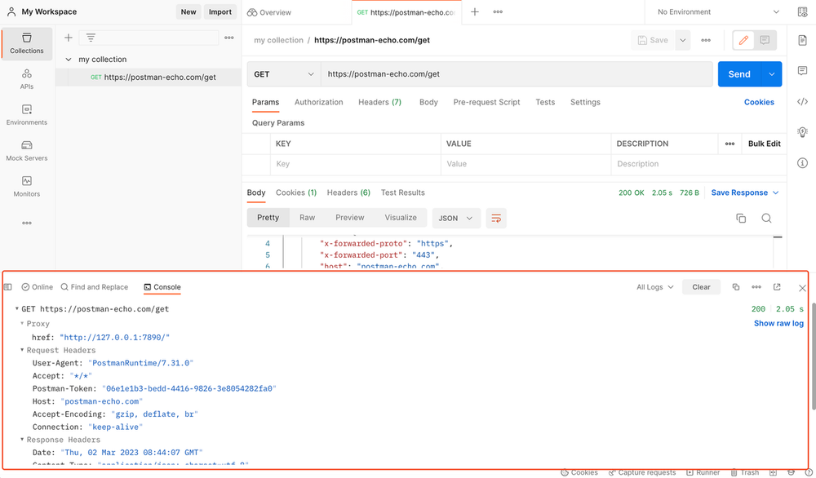Click the code snippet icon in right sidebar
The width and height of the screenshot is (816, 478).
[802, 102]
